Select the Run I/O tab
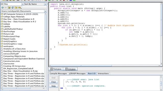Image resolution: width=163 pixels, height=91 pixels. (x=92, y=74)
